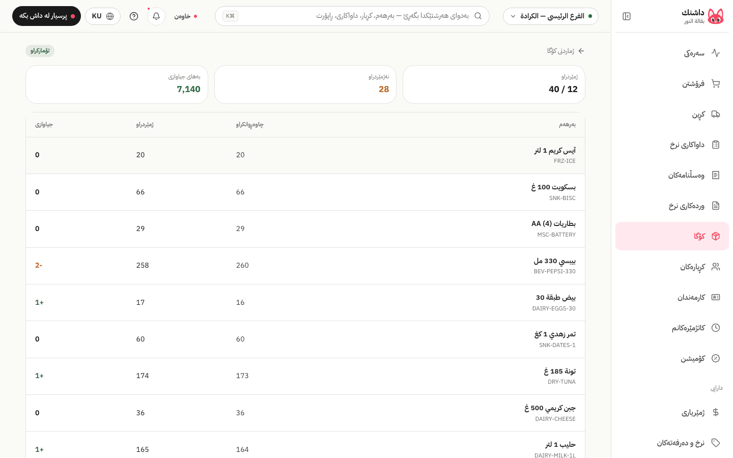Open the خاوەن user menu
Viewport: 733px width, 458px height.
(185, 16)
